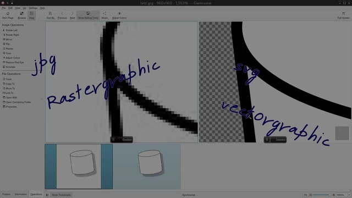
Task: Click Flip in Image Operations
Action: point(6,44)
